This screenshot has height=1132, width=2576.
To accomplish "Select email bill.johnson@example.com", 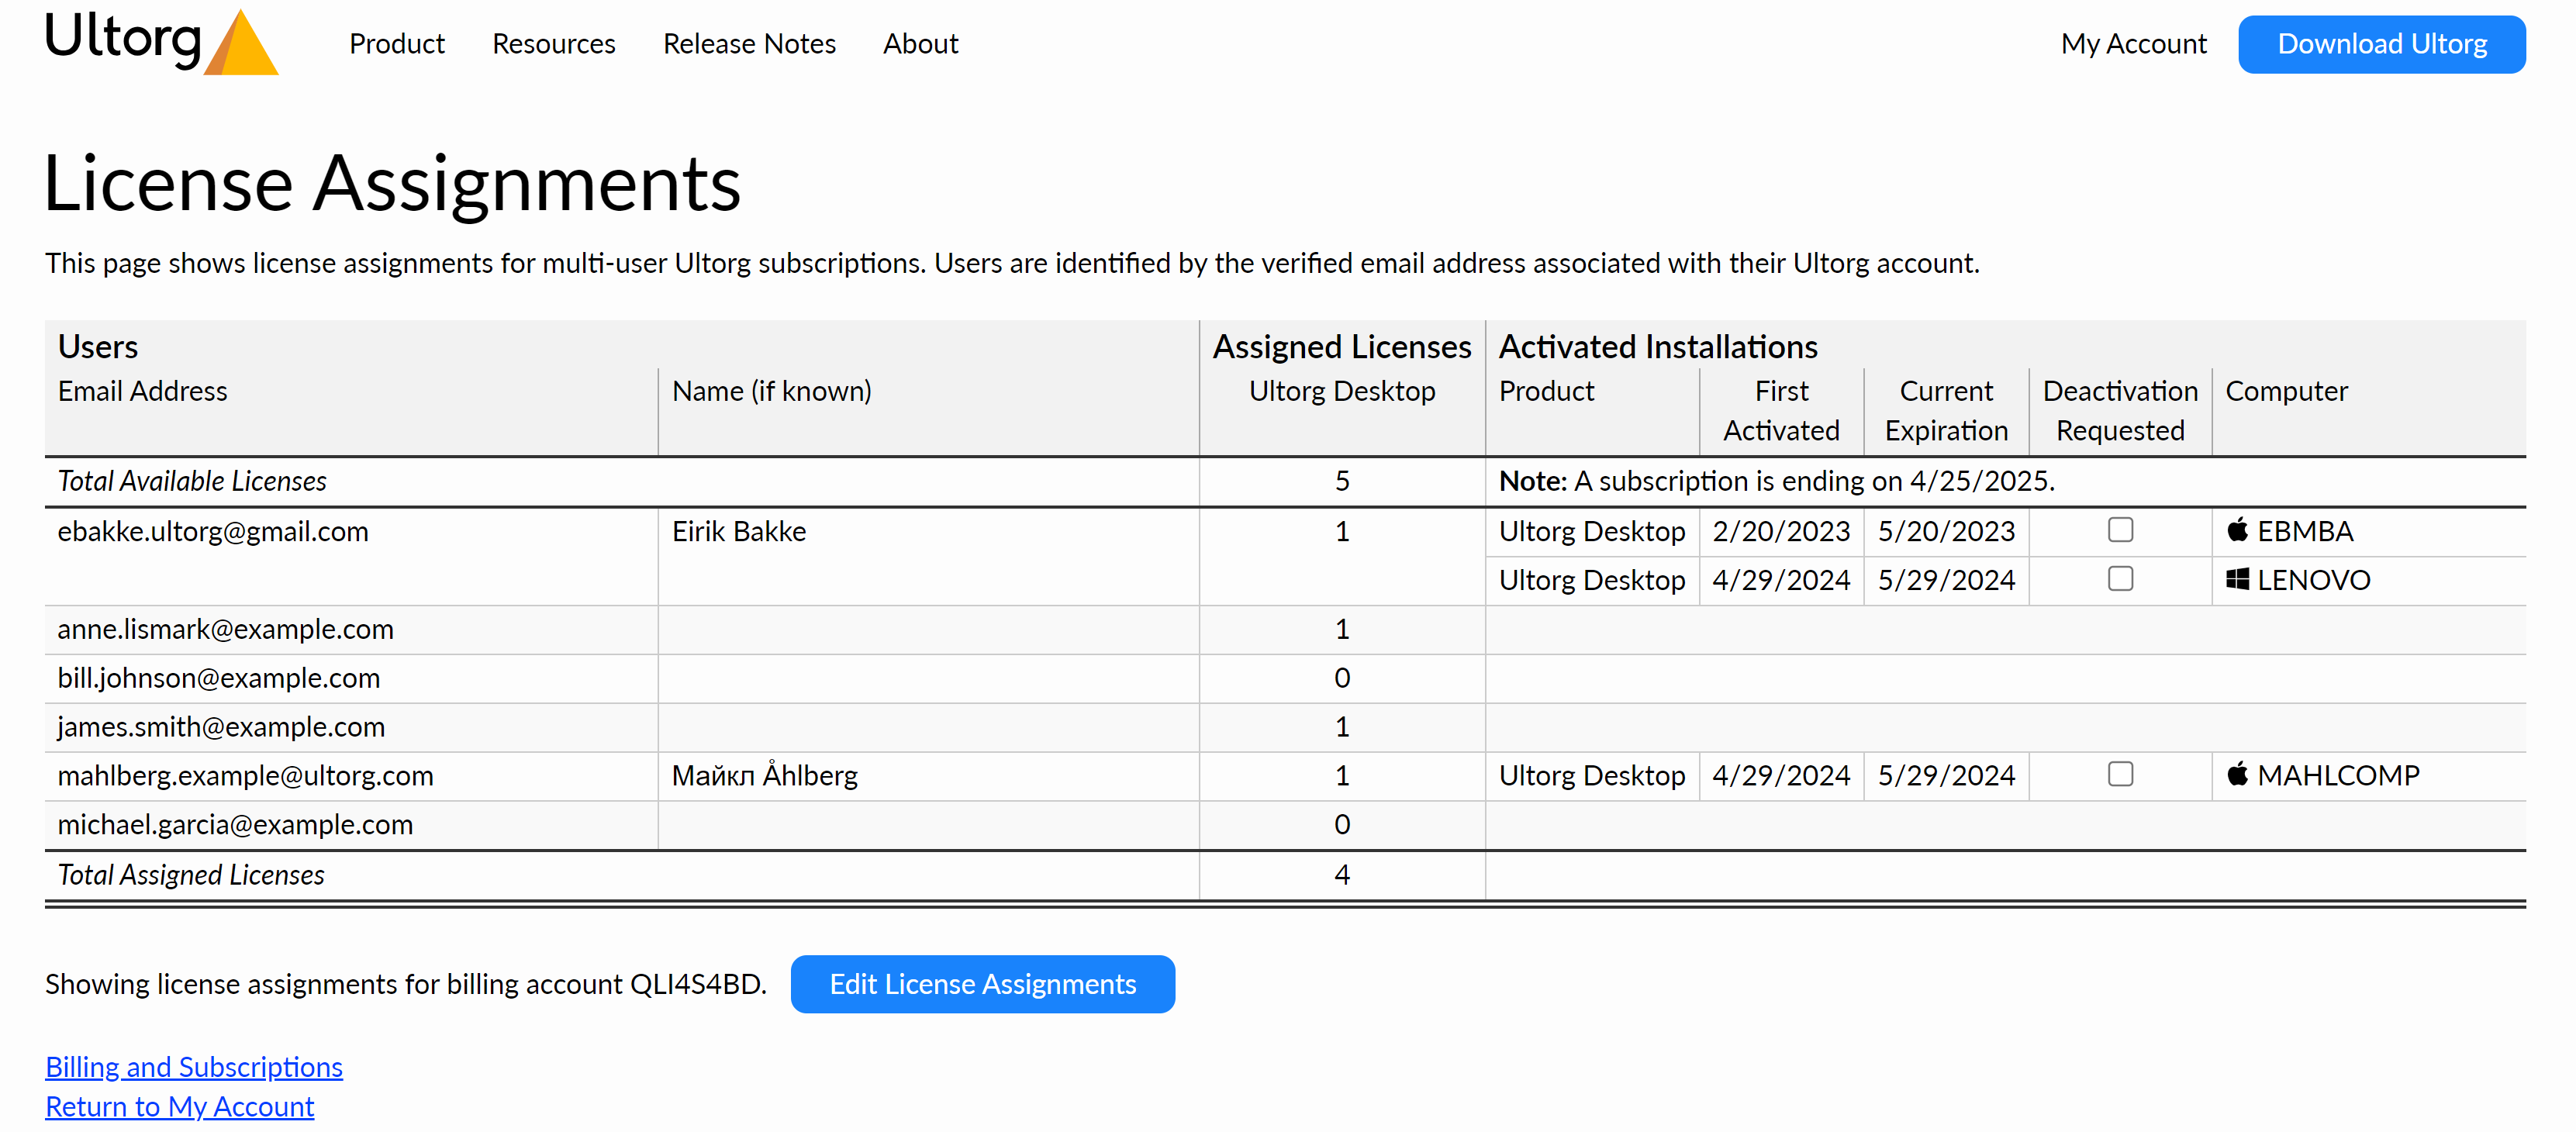I will pyautogui.click(x=218, y=678).
